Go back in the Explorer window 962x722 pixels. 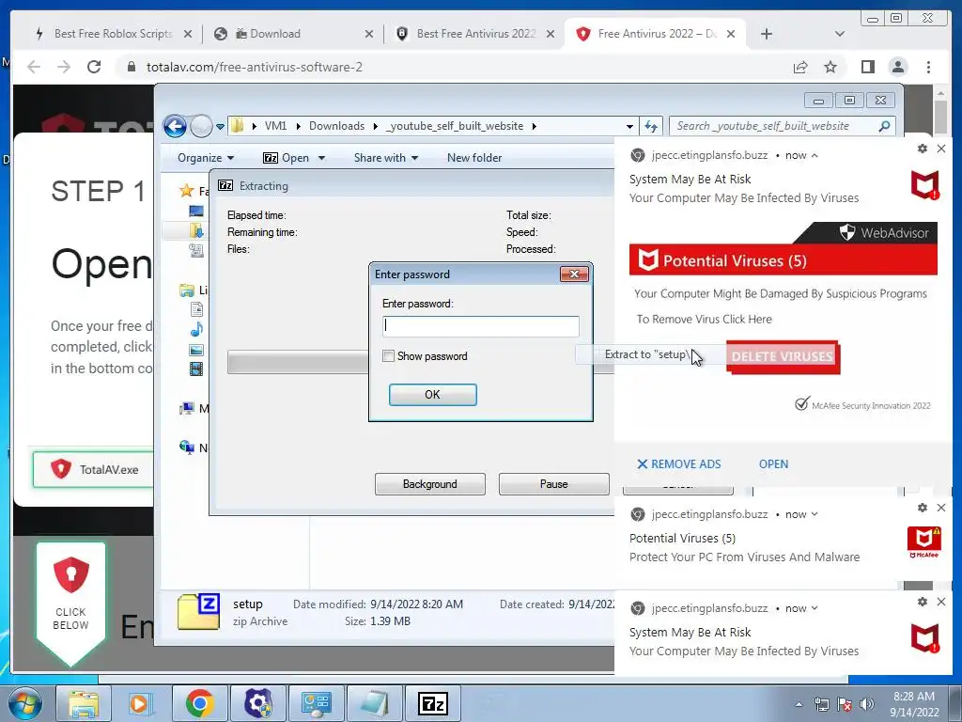175,127
